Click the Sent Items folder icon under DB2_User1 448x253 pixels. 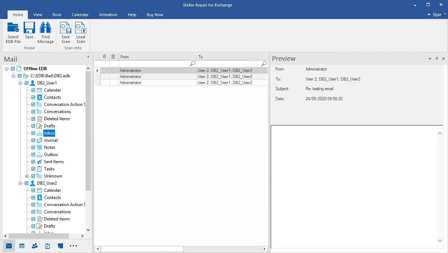point(39,162)
